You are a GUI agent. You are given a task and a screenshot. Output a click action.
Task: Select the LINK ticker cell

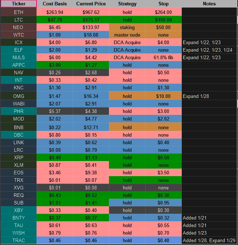(19, 142)
